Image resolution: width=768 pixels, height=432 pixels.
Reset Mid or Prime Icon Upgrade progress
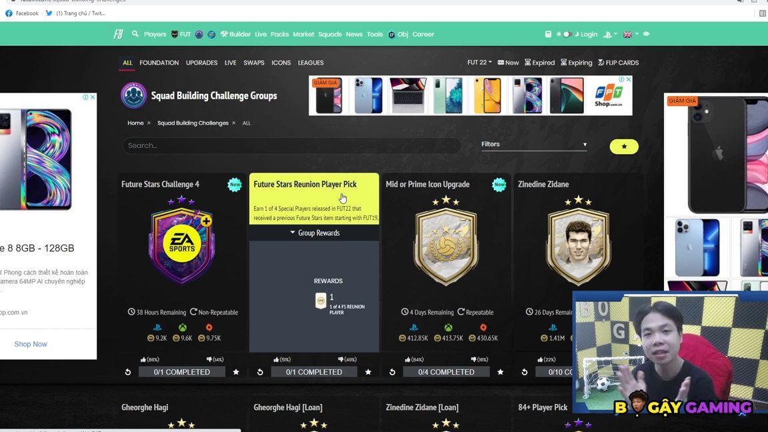tap(392, 372)
